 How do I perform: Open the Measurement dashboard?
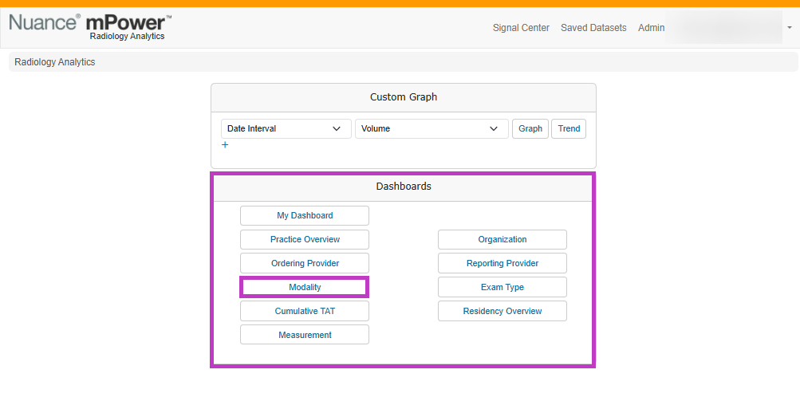point(305,335)
